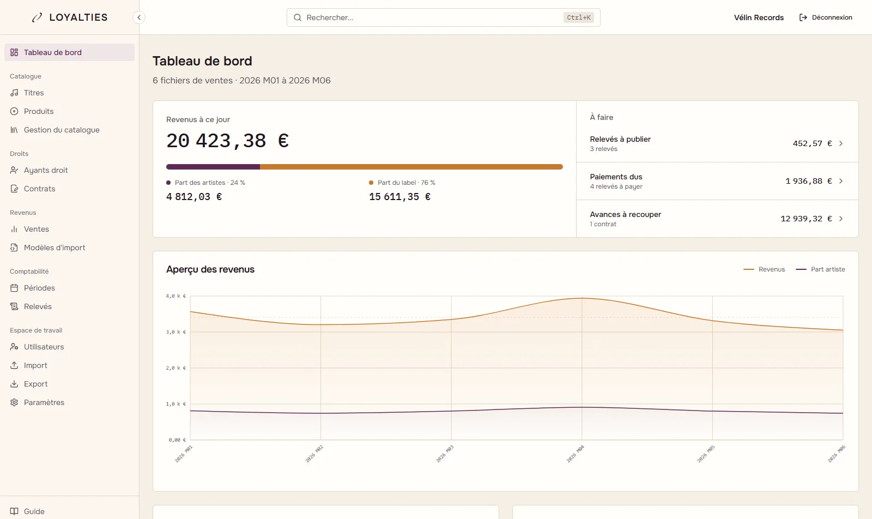Click the orange label share bar segment
The width and height of the screenshot is (872, 519).
[411, 167]
